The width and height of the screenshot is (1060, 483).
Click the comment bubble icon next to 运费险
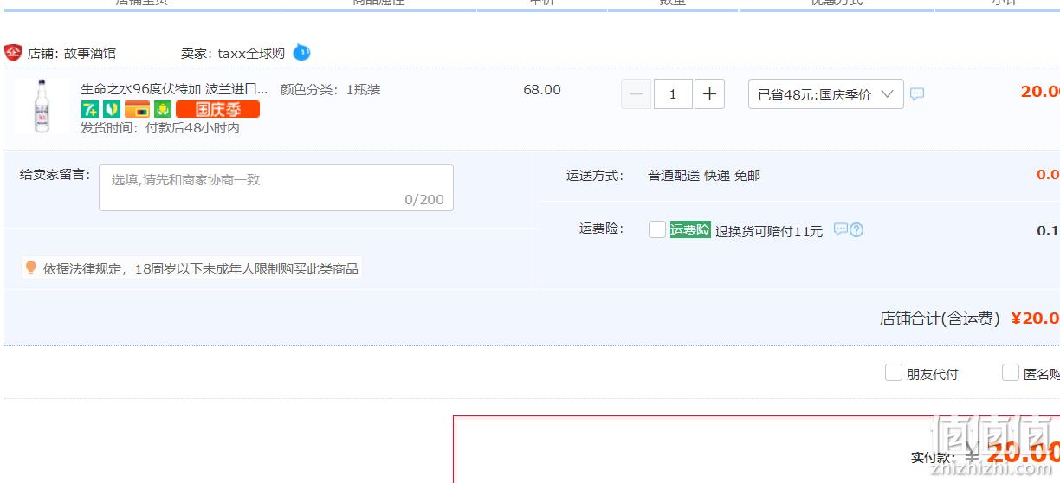840,229
